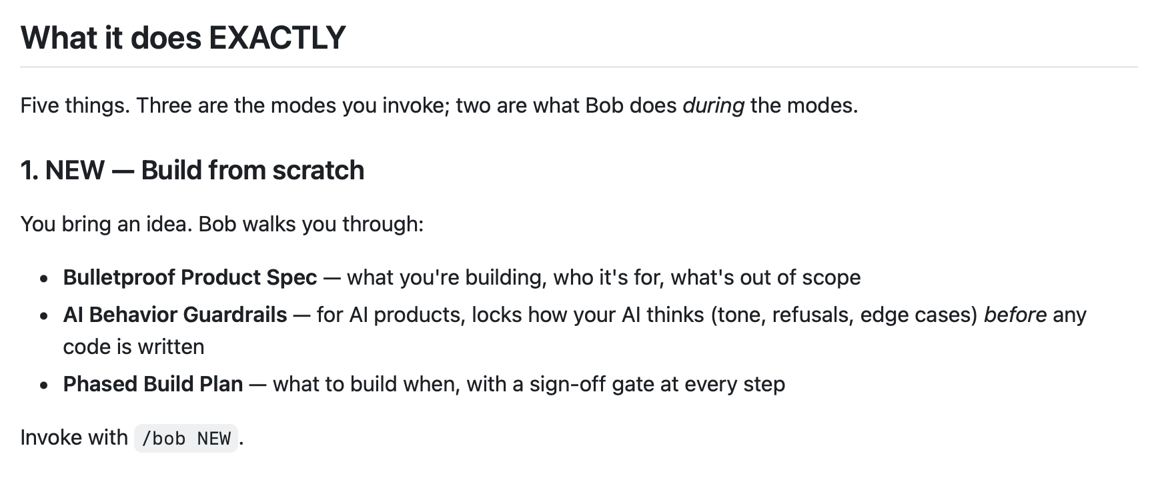Select the "1. NEW — Build from scratch" subheading

point(192,171)
